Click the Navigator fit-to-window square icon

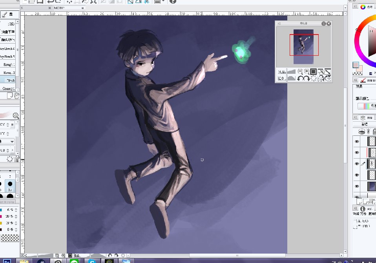313,71
